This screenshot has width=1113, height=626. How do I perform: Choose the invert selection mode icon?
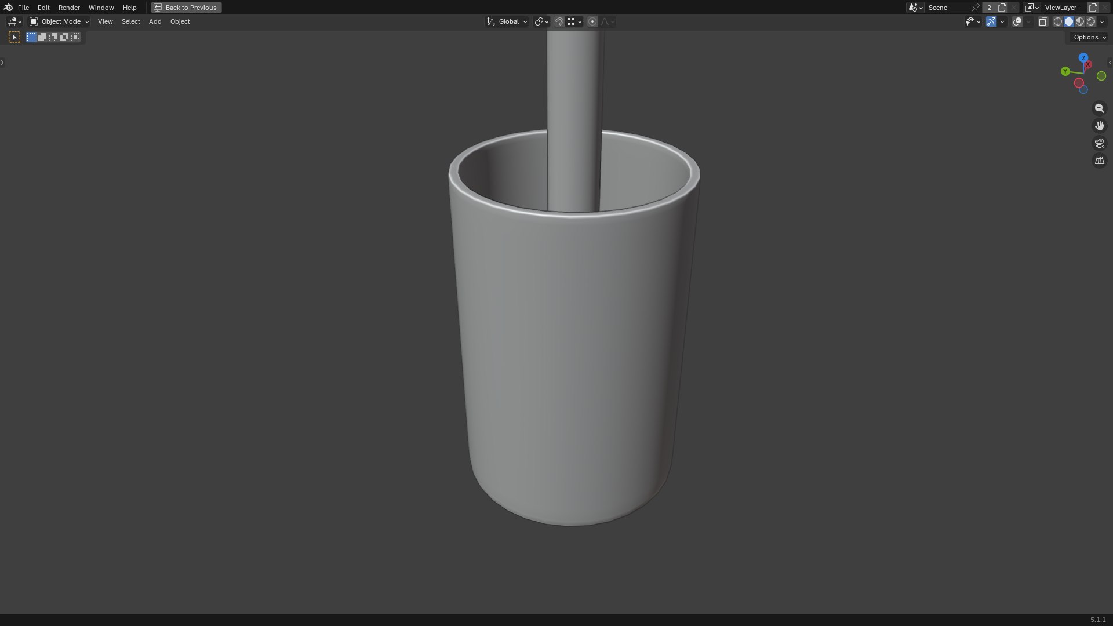(x=64, y=37)
